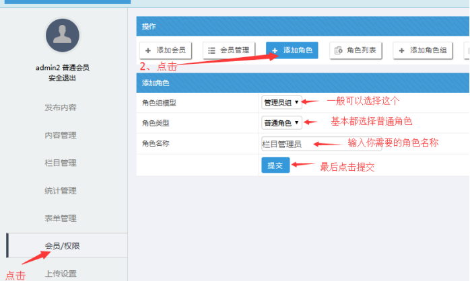
Task: Click the plus icon on 添加角色
Action: pos(275,50)
